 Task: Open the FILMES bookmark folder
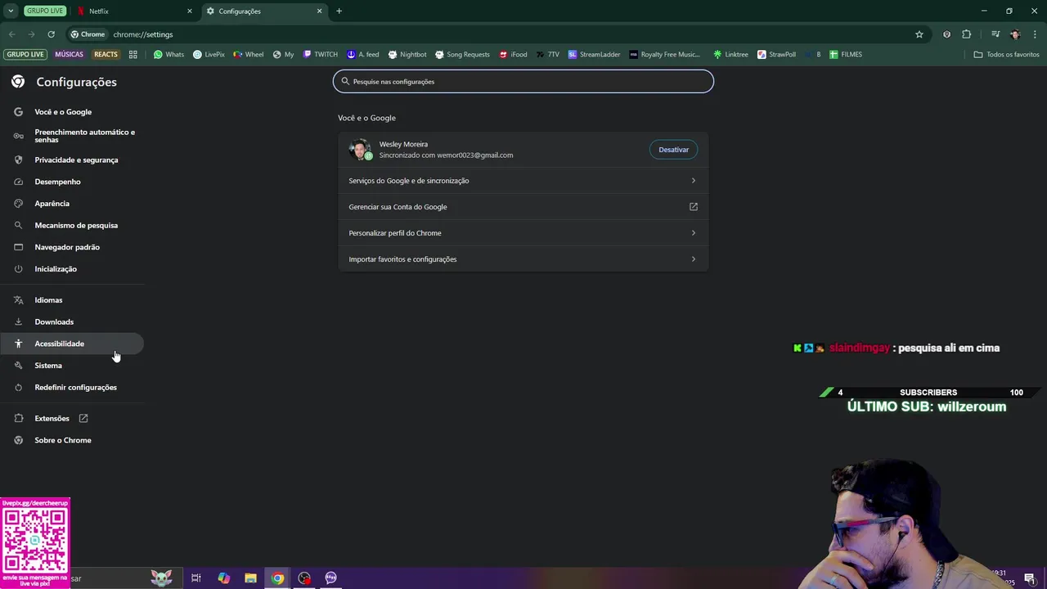(x=846, y=55)
